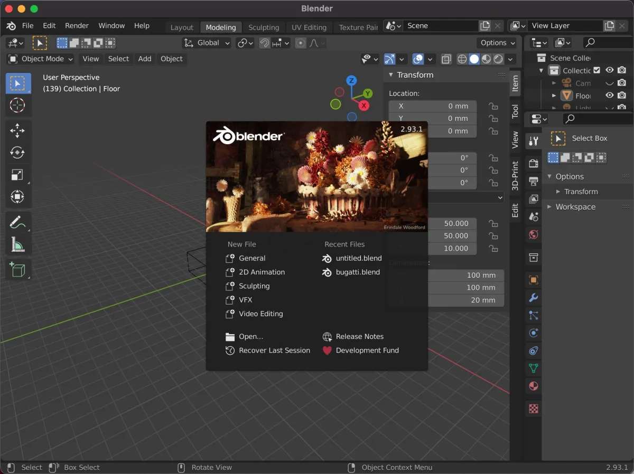634x474 pixels.
Task: Select the Scale tool in left toolbar
Action: pos(17,175)
